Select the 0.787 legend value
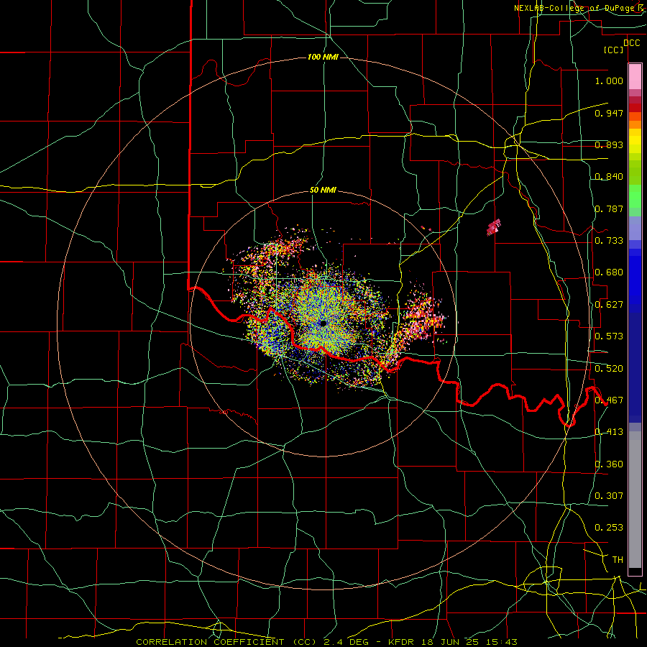Viewport: 647px width, 647px height. click(x=609, y=208)
